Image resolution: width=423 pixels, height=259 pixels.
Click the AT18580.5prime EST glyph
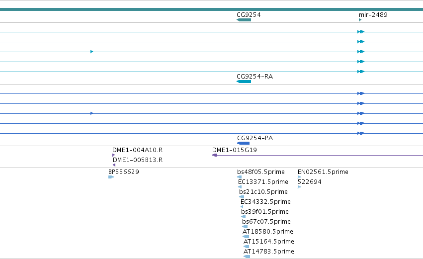[246, 237]
